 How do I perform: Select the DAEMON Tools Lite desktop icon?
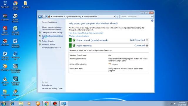[x=5, y=56]
